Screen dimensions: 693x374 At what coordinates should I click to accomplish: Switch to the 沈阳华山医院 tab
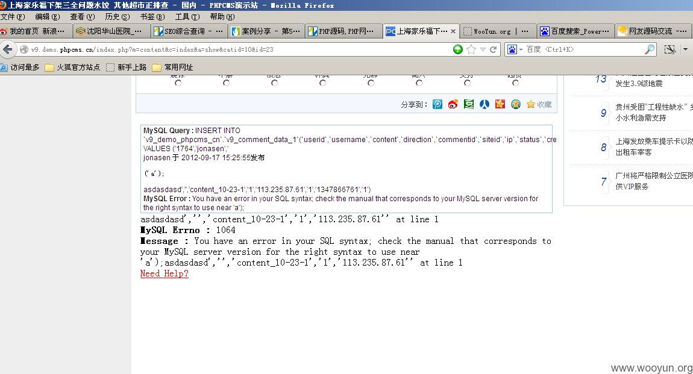click(111, 31)
